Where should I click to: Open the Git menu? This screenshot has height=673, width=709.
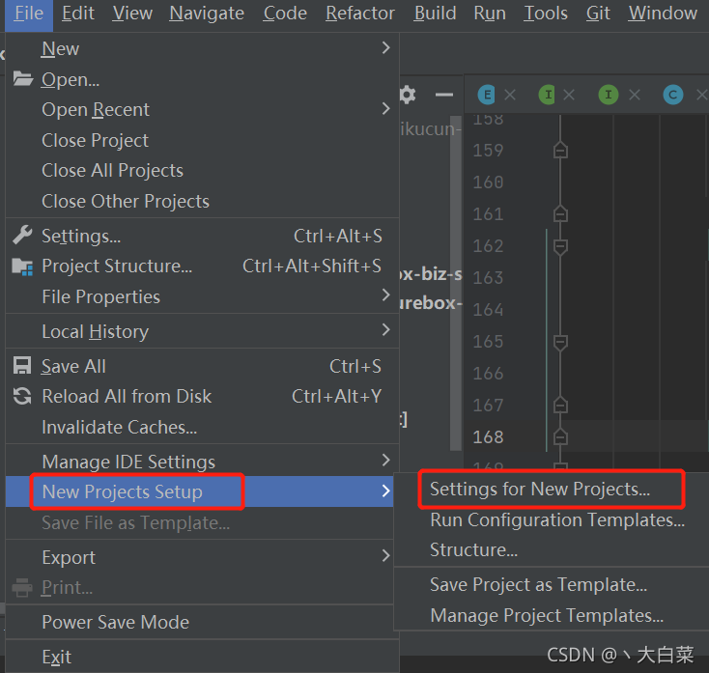click(598, 14)
